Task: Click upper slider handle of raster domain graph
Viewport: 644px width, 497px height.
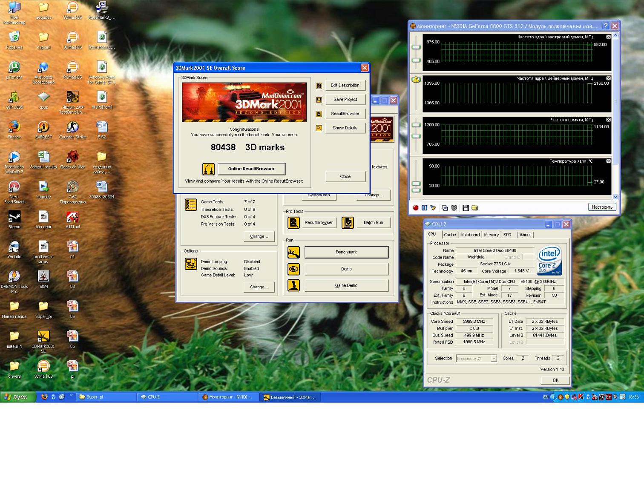Action: [416, 47]
